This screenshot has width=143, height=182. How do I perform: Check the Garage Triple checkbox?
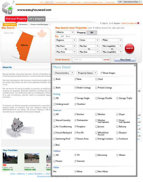point(117,98)
